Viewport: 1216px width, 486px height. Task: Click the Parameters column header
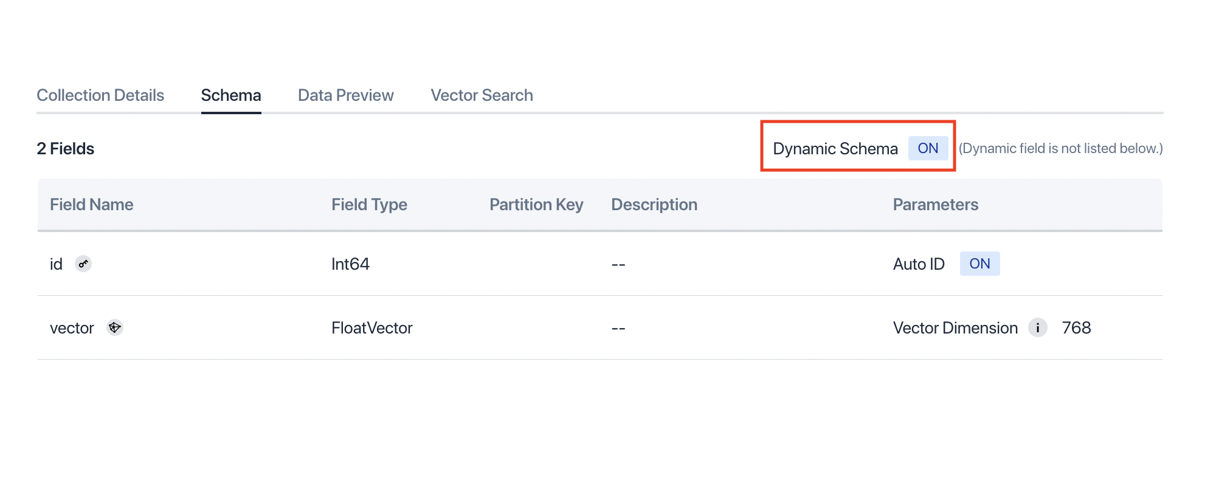coord(936,205)
